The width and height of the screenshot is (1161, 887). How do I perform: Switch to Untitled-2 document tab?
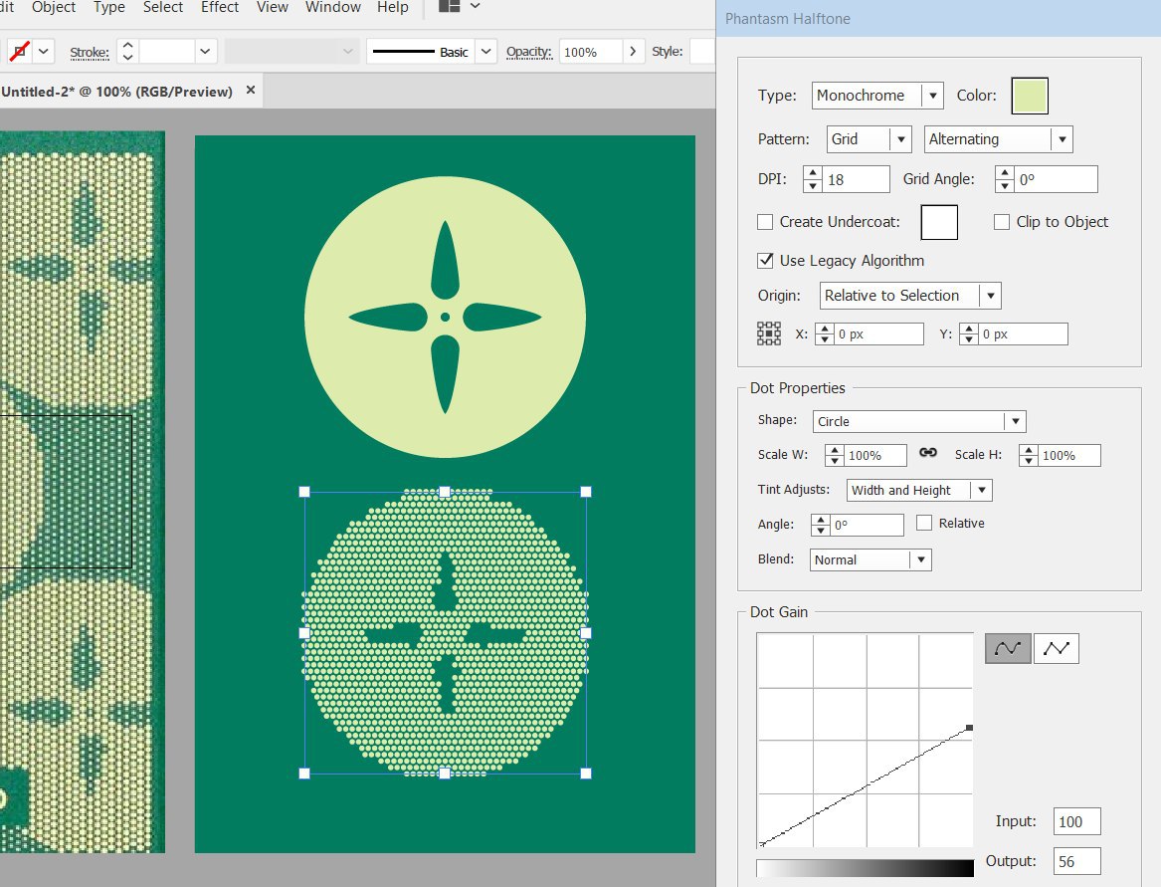[117, 92]
